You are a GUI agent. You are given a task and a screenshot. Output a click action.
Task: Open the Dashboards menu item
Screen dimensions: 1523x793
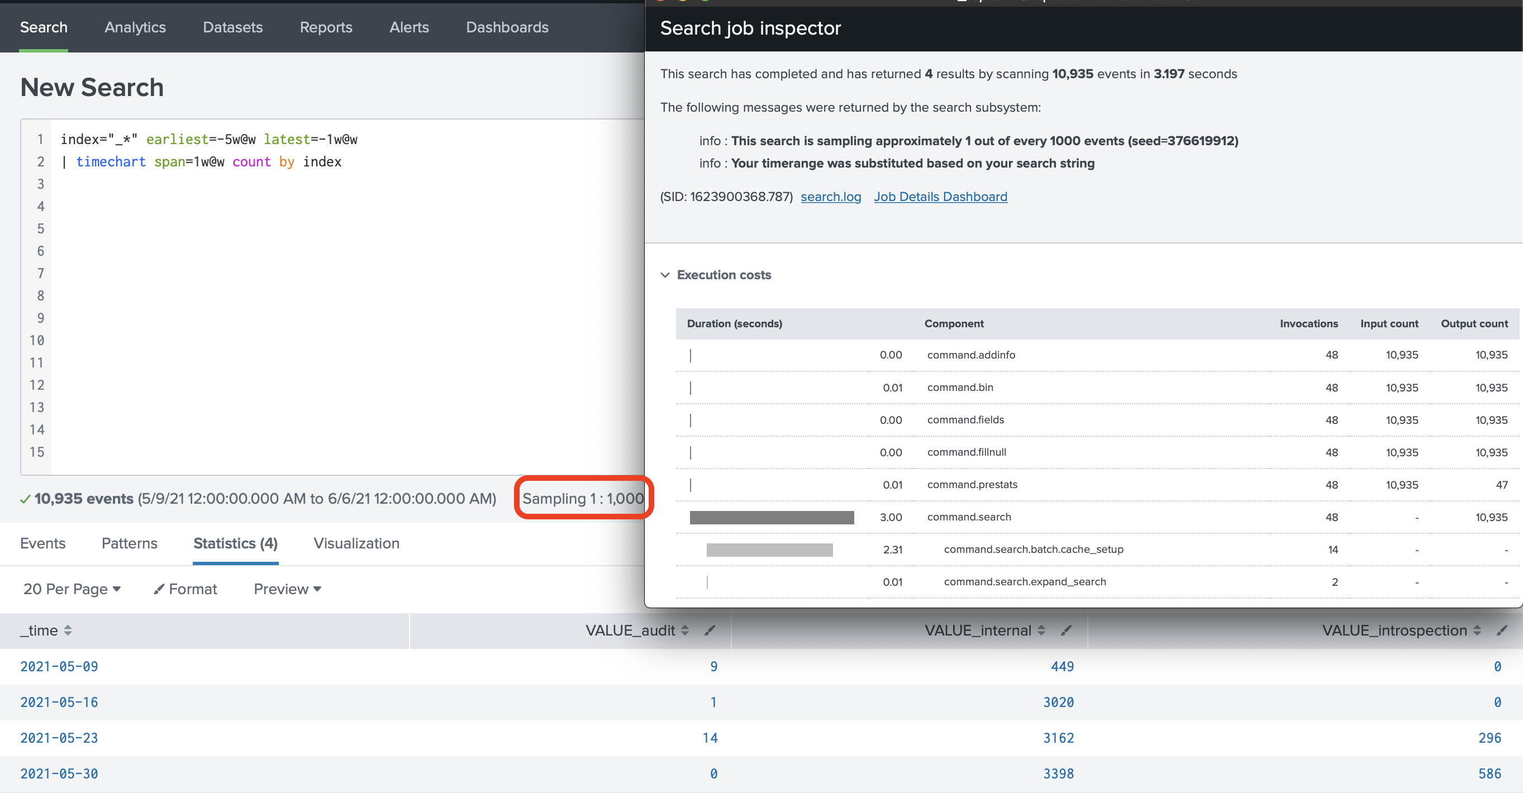point(507,27)
